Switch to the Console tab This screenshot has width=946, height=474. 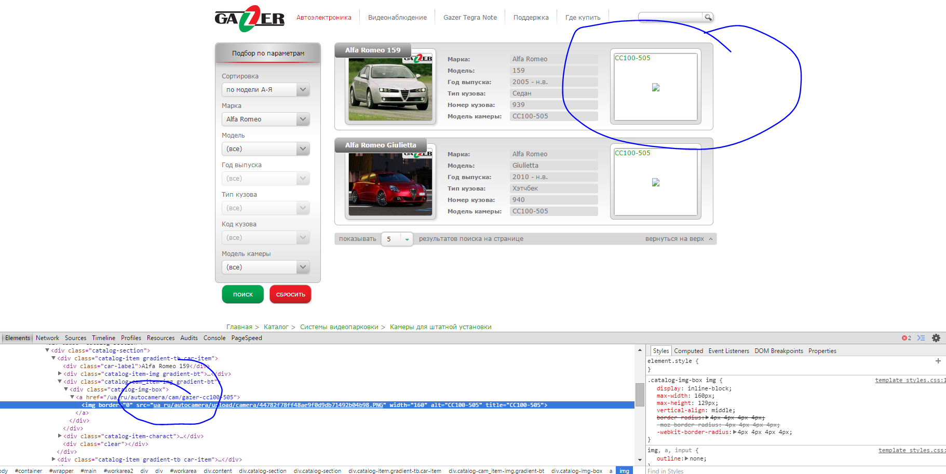pos(214,338)
